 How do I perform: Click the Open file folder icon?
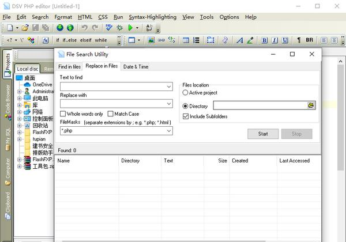(25, 28)
